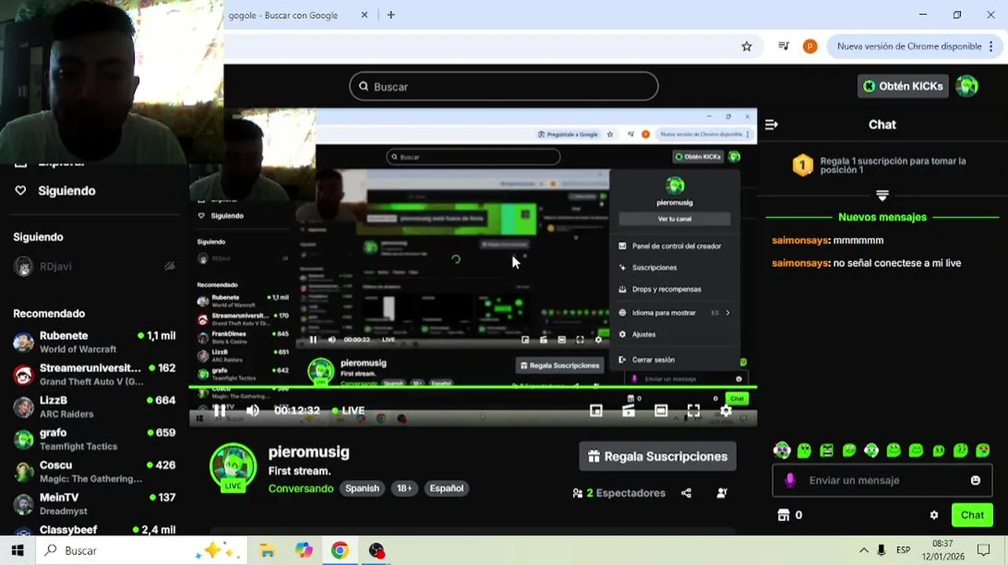Open mini player picture-in-picture icon
The image size is (1008, 565).
pos(596,410)
